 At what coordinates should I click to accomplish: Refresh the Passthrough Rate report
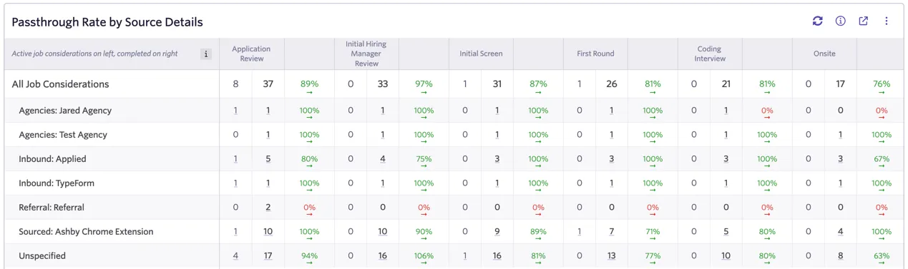click(x=817, y=21)
